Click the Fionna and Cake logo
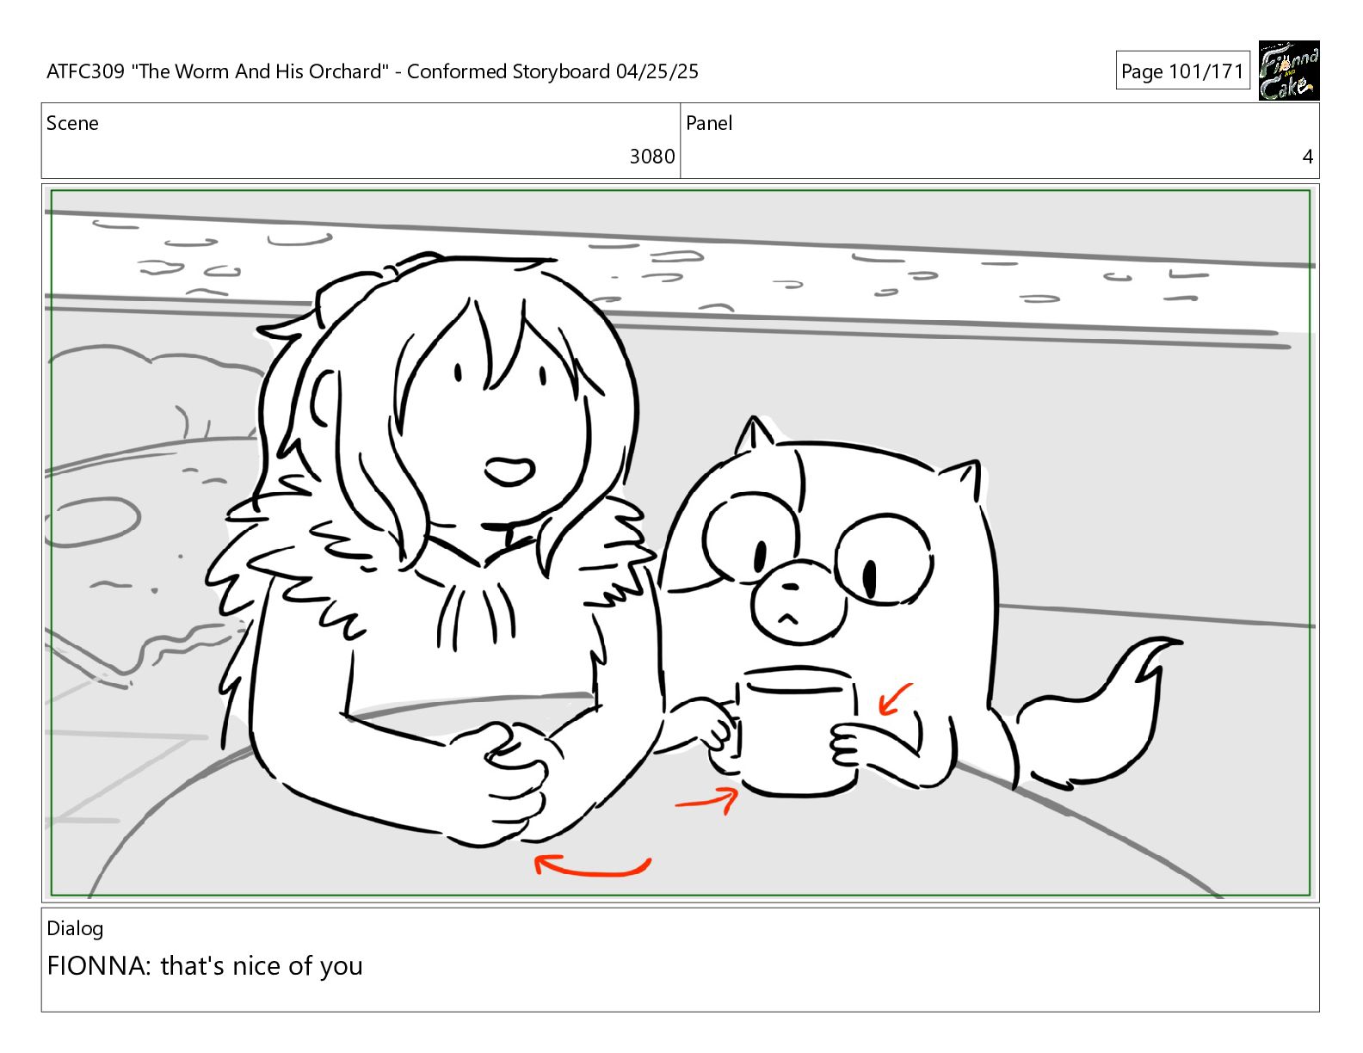 point(1288,71)
